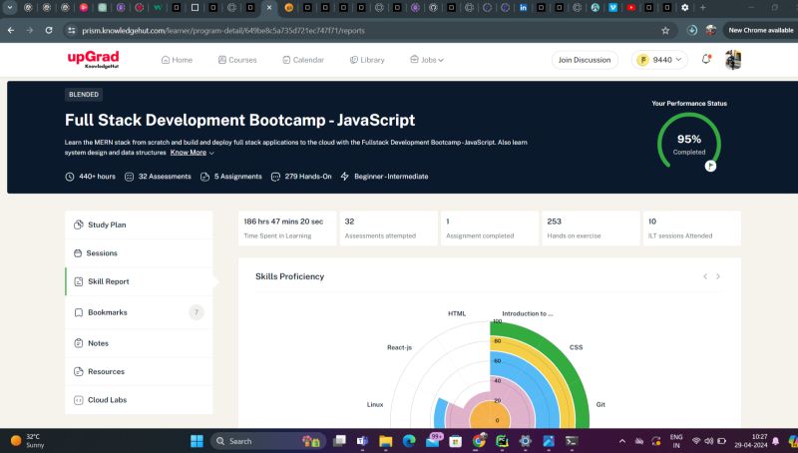Open Chrome profile picture in toolbar
The width and height of the screenshot is (798, 453).
click(711, 31)
